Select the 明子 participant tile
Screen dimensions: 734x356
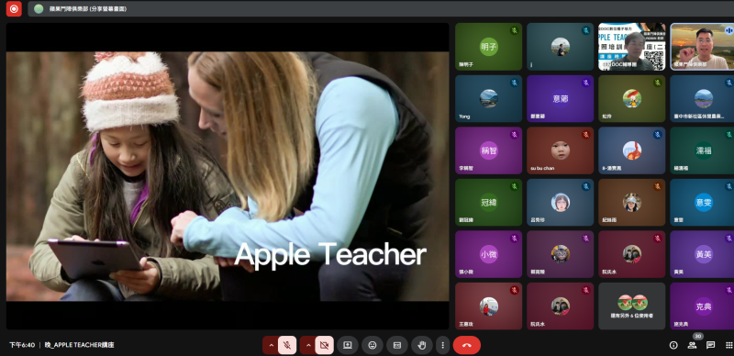pyautogui.click(x=489, y=47)
